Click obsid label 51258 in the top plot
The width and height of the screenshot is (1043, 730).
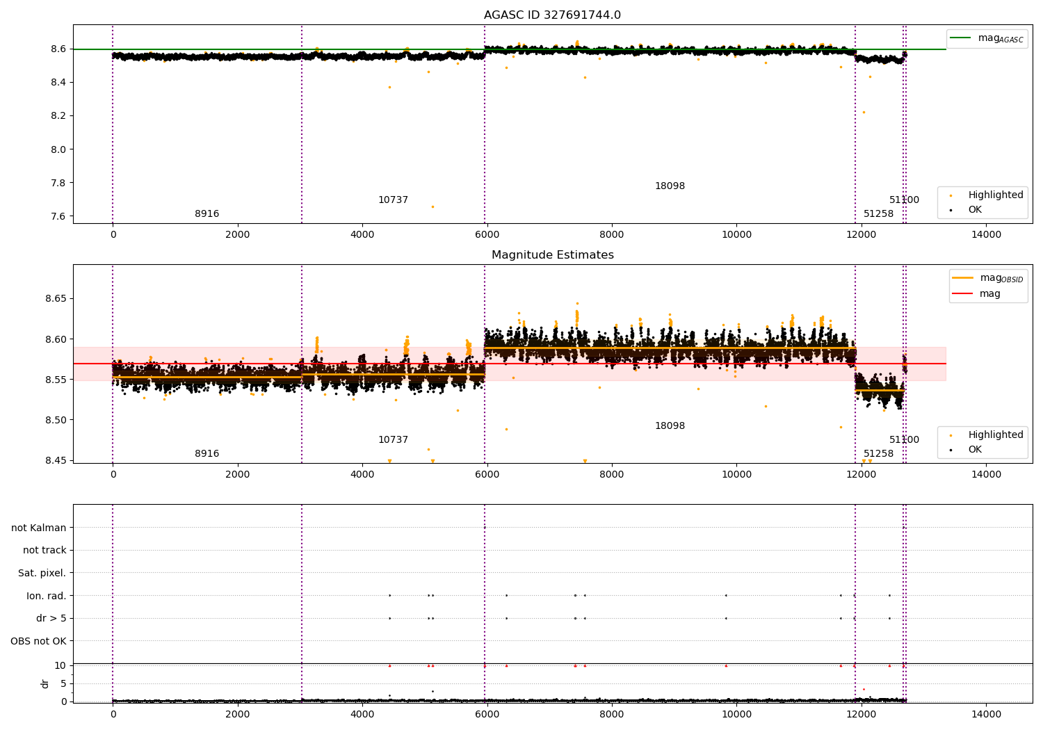[x=878, y=213]
